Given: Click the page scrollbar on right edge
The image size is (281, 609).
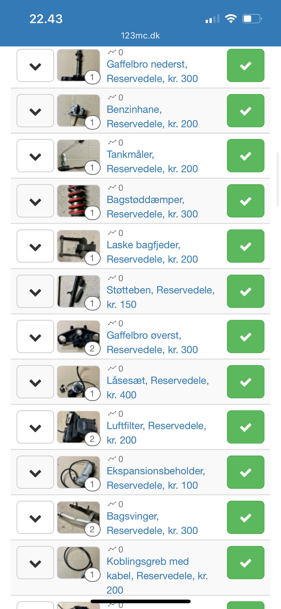Looking at the screenshot, I should 278,179.
